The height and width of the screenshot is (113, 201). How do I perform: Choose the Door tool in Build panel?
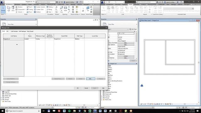[13, 9]
